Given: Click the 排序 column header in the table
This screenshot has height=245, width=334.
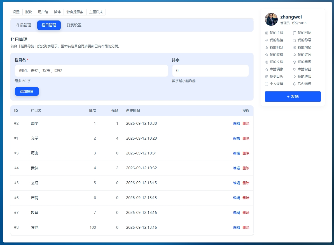Looking at the screenshot, I should pyautogui.click(x=92, y=111).
